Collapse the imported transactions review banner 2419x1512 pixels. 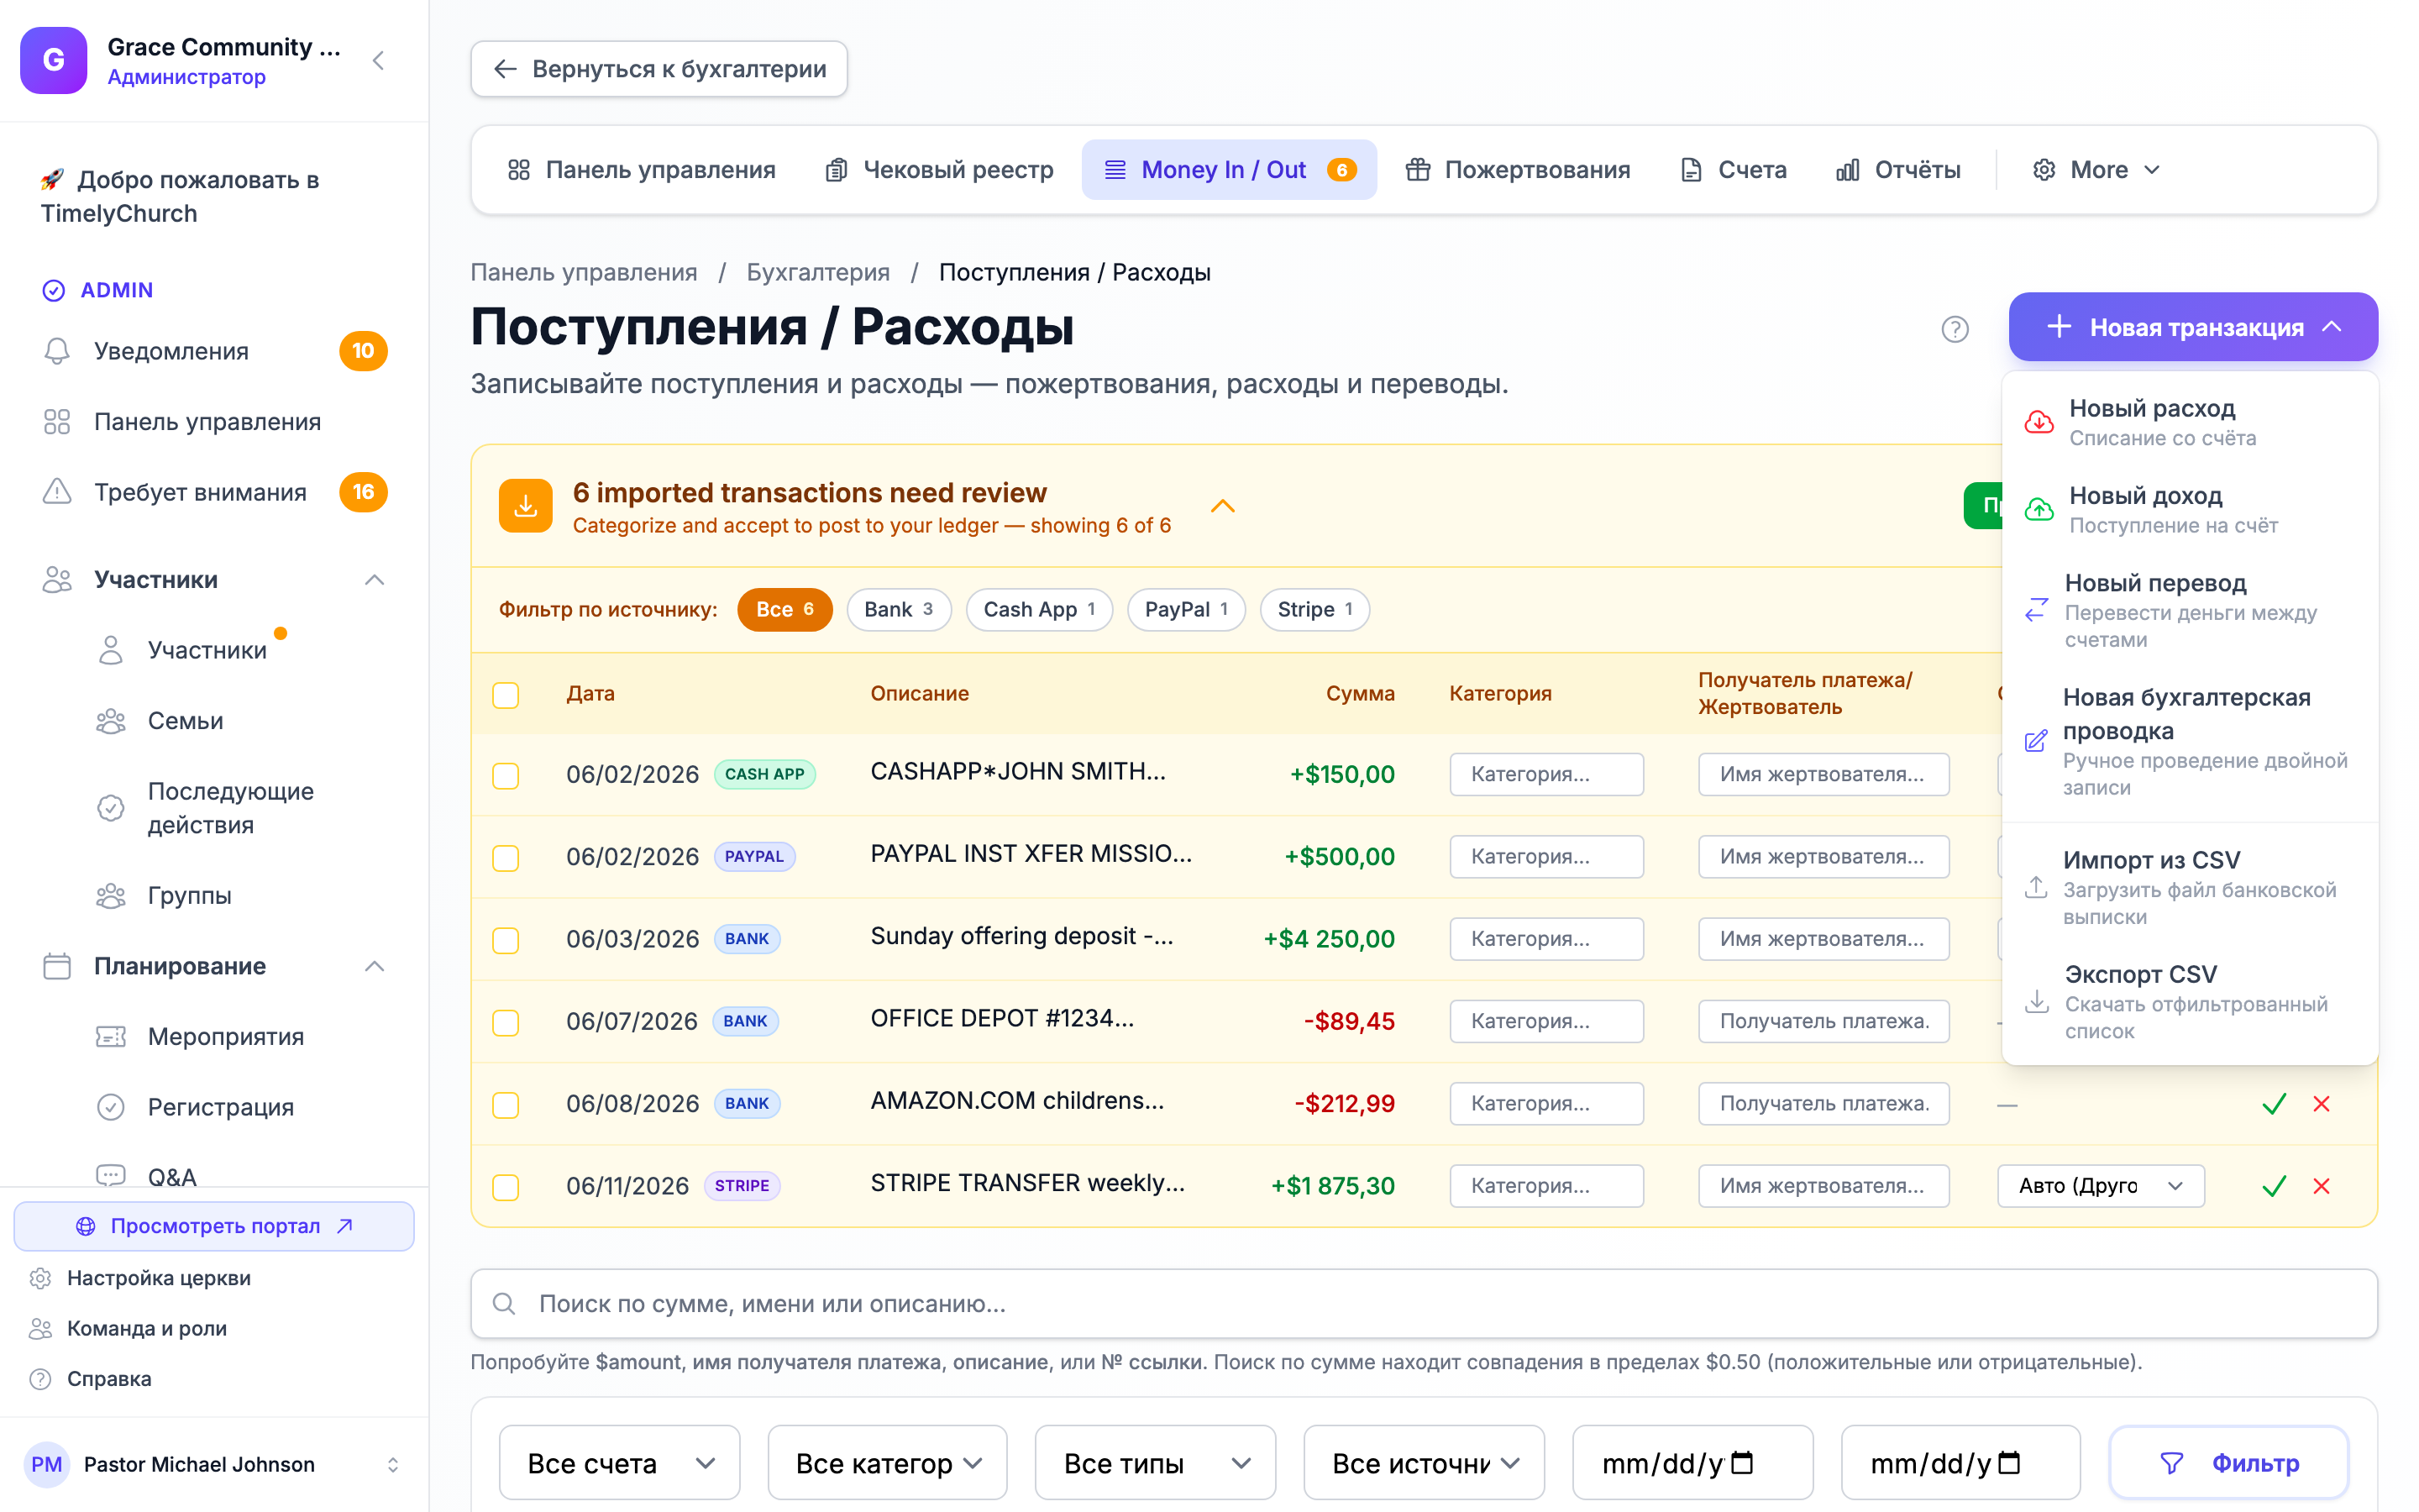[1222, 506]
